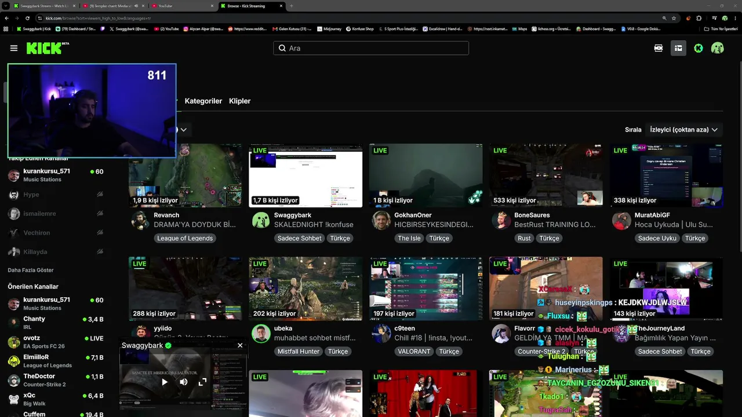The image size is (742, 417).
Task: Open MuratAbiGF's channel avatar
Action: [621, 220]
